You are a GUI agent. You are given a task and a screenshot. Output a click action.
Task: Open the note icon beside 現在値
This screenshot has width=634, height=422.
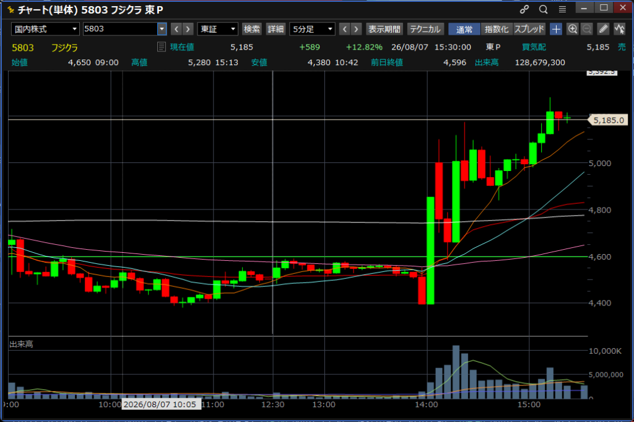tap(162, 47)
